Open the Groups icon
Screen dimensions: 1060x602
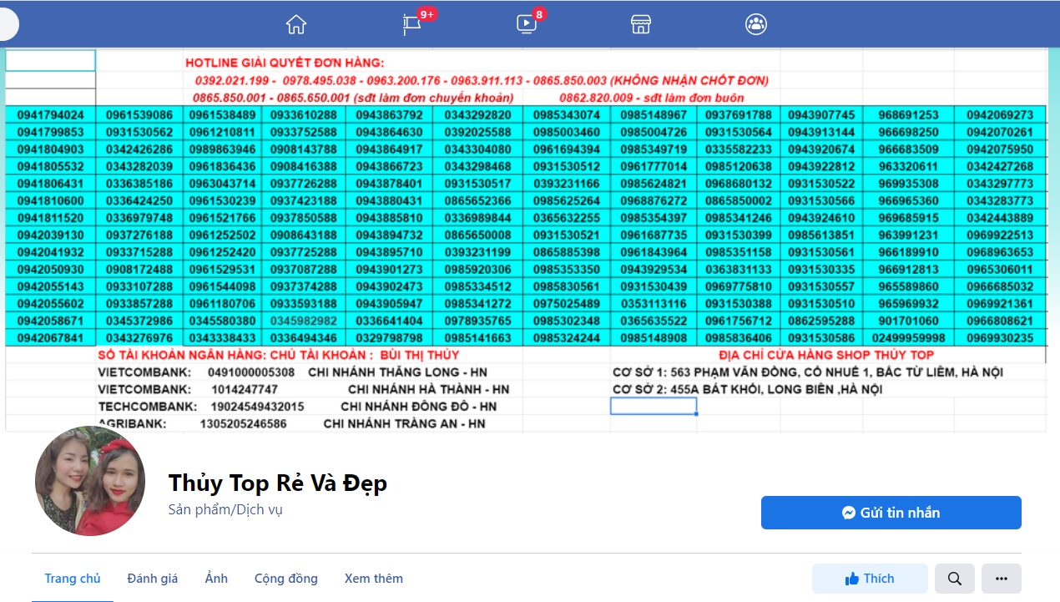tap(756, 24)
